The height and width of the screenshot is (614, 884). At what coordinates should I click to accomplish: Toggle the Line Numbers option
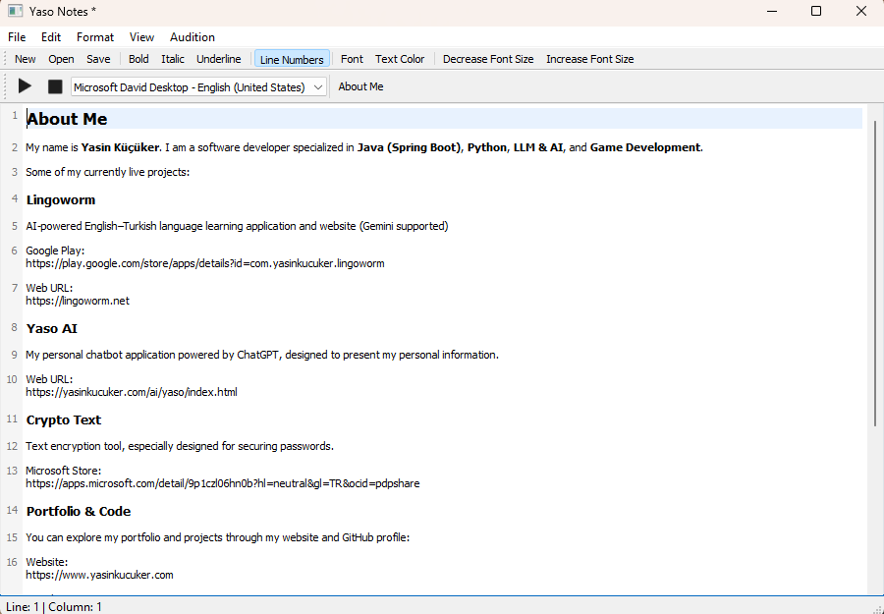point(292,59)
